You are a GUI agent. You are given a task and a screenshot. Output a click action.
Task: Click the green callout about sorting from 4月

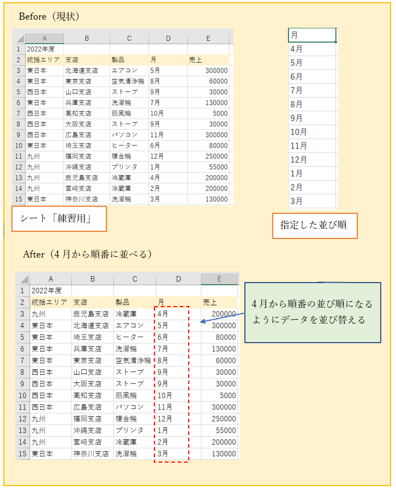pos(312,312)
